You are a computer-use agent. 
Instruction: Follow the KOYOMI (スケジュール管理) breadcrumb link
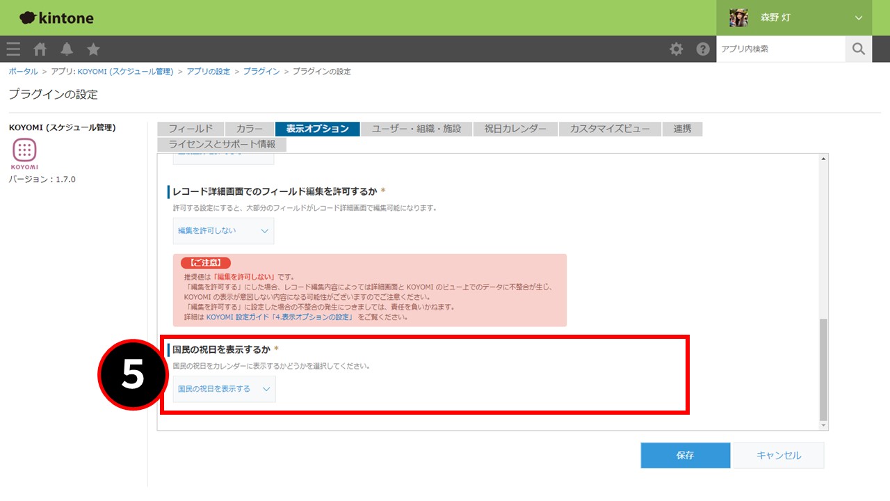[125, 72]
